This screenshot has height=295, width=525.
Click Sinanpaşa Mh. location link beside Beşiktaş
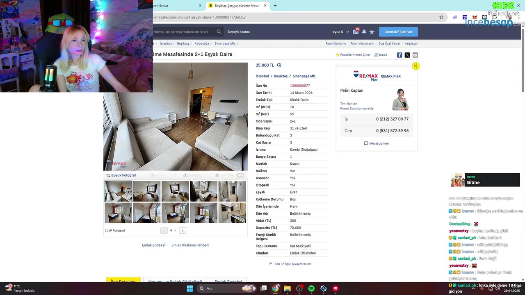(304, 76)
